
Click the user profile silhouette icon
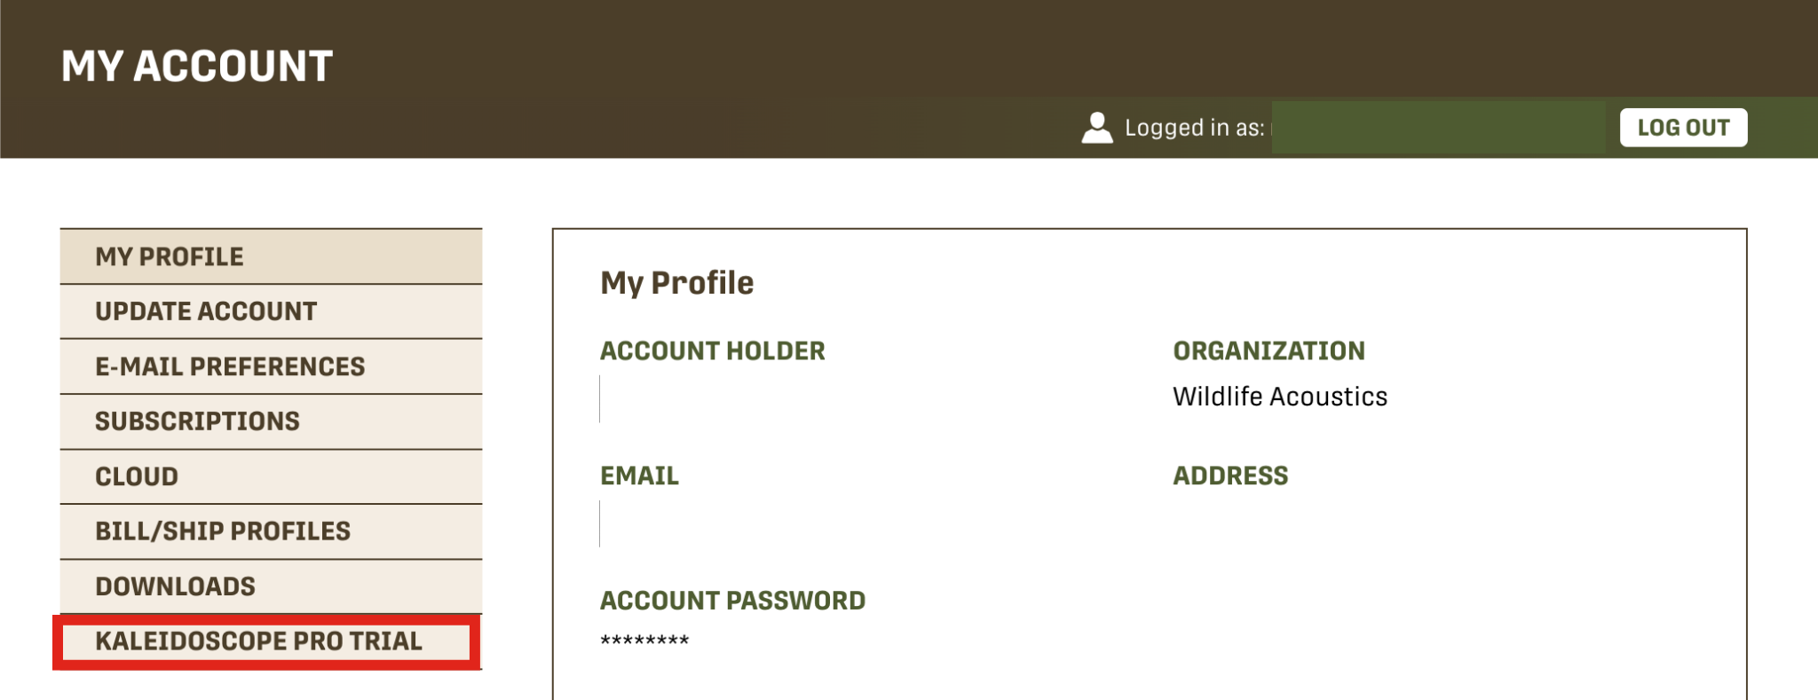(1097, 128)
